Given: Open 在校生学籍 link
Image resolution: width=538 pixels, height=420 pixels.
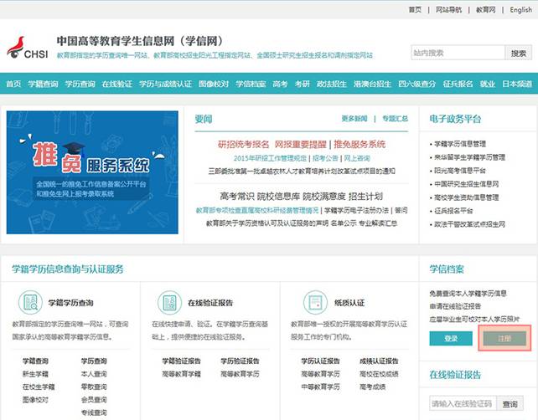Looking at the screenshot, I should pos(39,387).
